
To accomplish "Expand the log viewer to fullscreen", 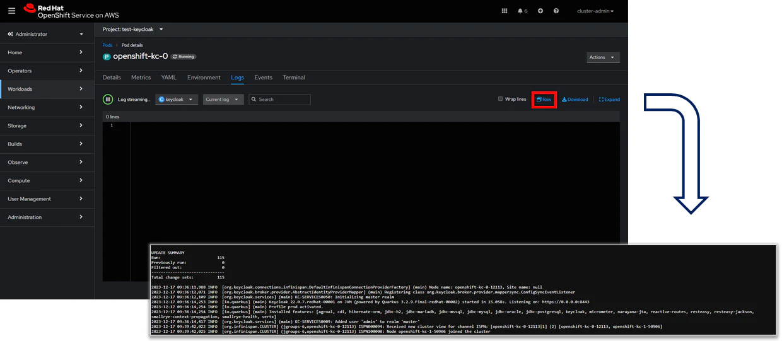I will pos(609,100).
